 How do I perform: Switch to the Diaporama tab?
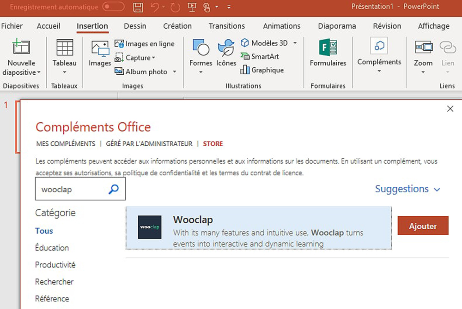pos(337,26)
